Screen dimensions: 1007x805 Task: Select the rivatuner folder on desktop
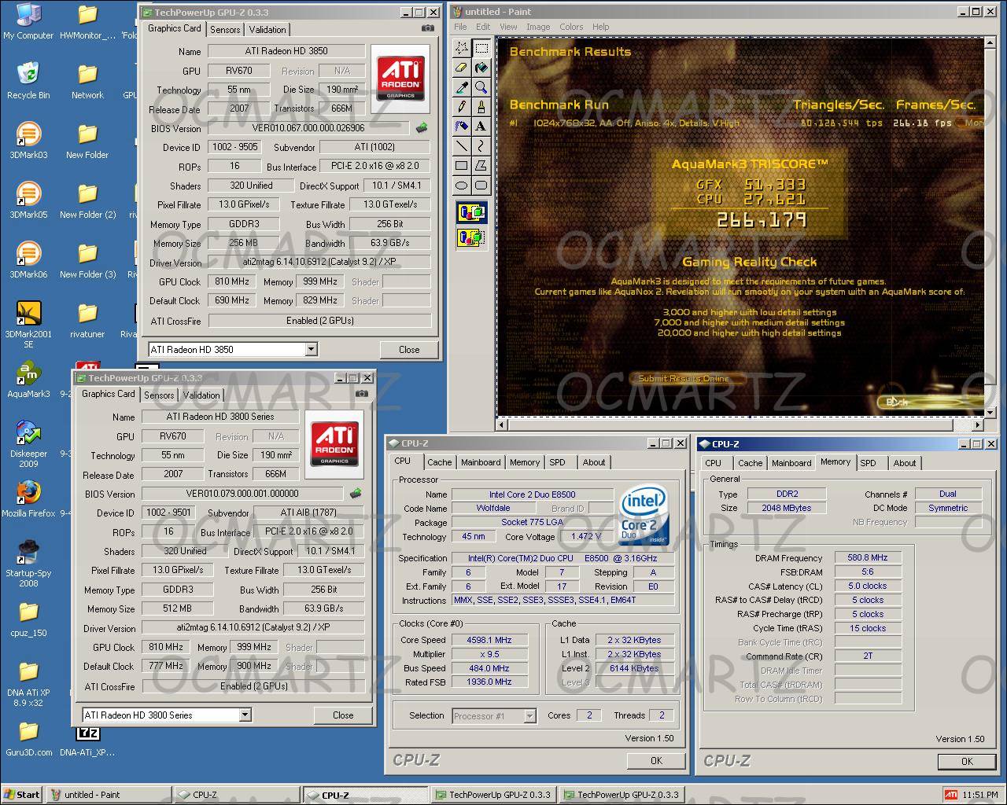(x=87, y=320)
